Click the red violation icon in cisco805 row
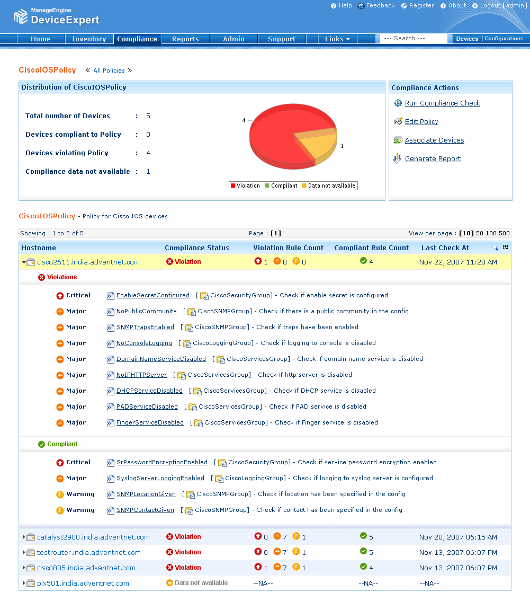Image resolution: width=530 pixels, height=601 pixels. coord(169,568)
